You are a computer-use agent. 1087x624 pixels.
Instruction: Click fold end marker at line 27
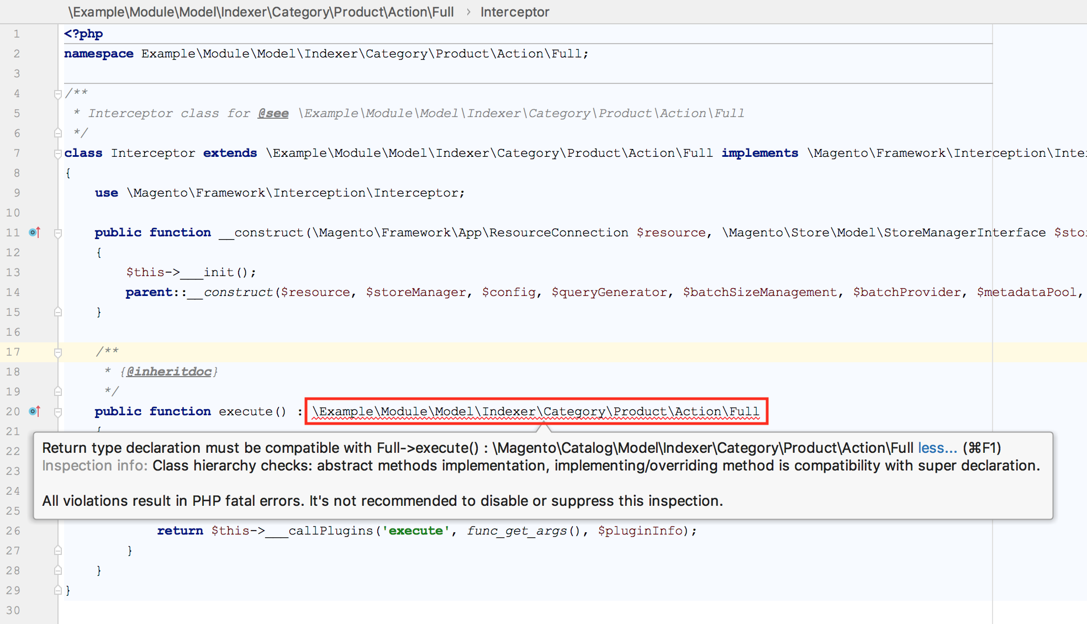[x=58, y=551]
